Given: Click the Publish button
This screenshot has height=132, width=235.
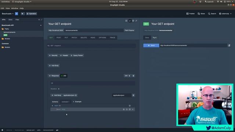Looking at the screenshot, I should tap(190, 14).
